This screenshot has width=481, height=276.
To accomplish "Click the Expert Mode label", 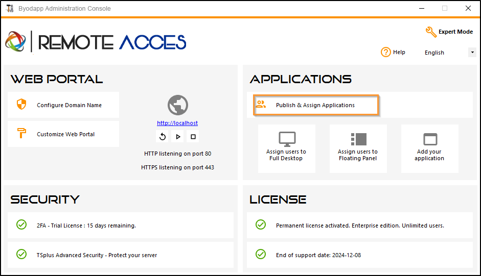I will click(x=455, y=32).
